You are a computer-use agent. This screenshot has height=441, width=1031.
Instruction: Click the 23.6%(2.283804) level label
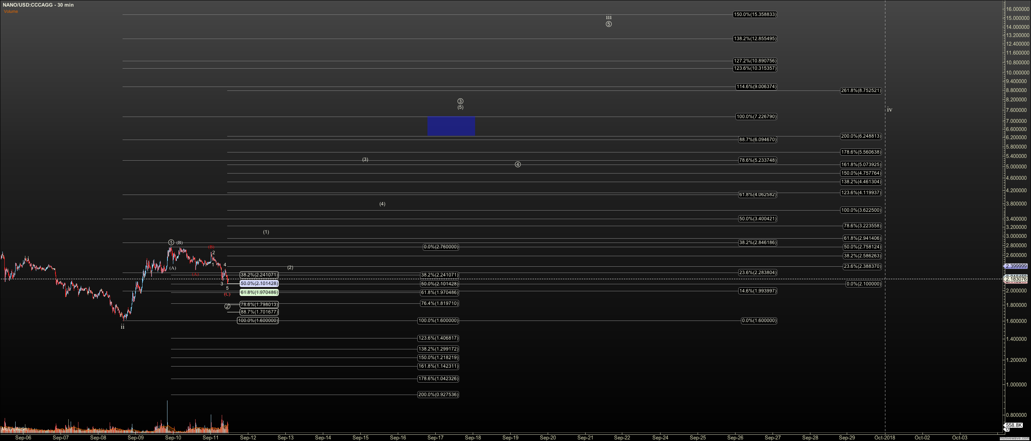pos(758,273)
